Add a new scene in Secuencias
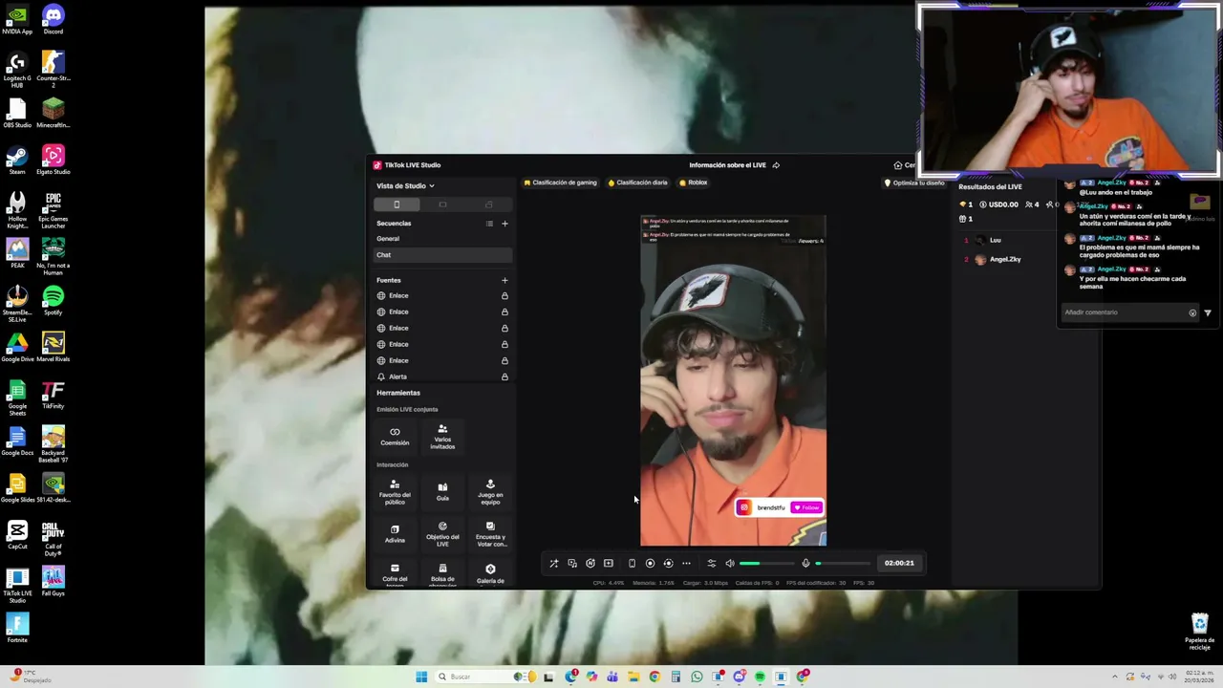This screenshot has width=1223, height=688. pyautogui.click(x=504, y=224)
